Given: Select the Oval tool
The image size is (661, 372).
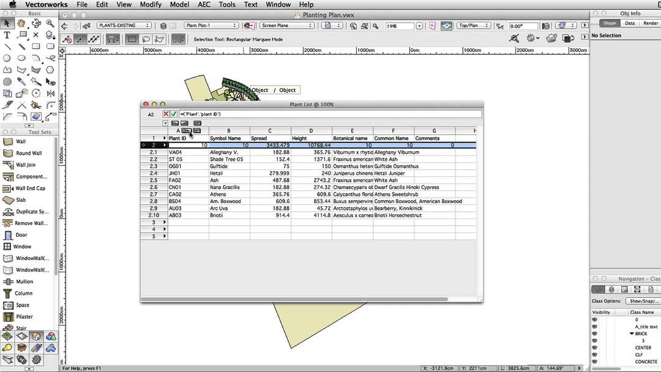Looking at the screenshot, I should click(x=21, y=58).
